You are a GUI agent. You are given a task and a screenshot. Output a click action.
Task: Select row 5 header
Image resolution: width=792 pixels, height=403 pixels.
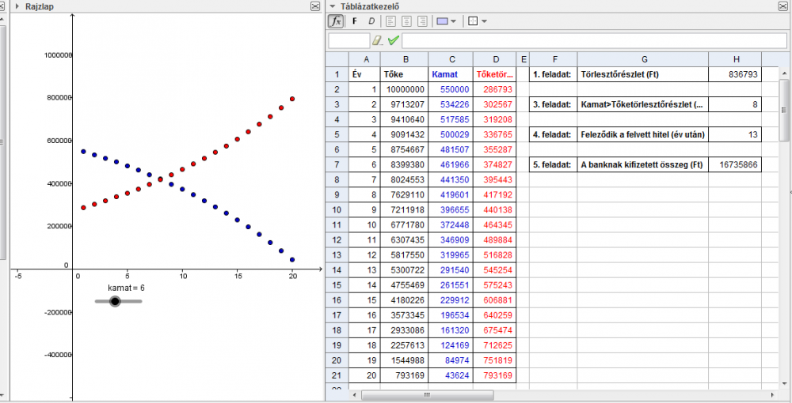[337, 134]
